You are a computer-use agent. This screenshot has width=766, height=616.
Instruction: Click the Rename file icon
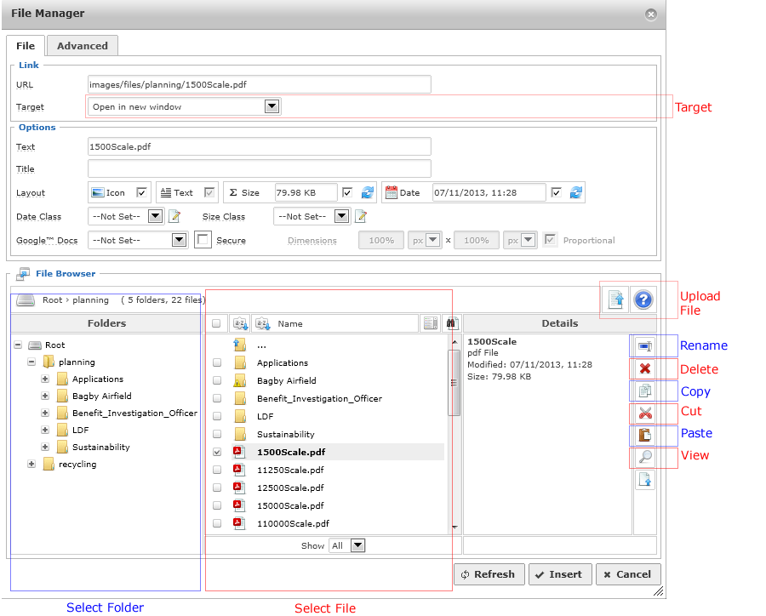[645, 346]
